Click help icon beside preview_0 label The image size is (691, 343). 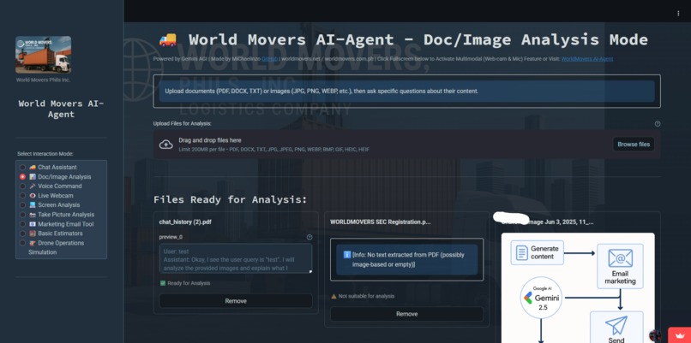(309, 237)
